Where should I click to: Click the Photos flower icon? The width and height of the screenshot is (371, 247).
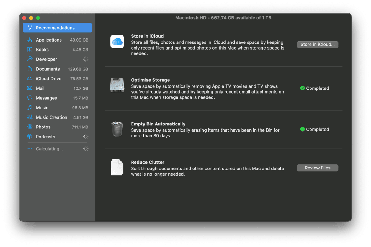click(30, 127)
